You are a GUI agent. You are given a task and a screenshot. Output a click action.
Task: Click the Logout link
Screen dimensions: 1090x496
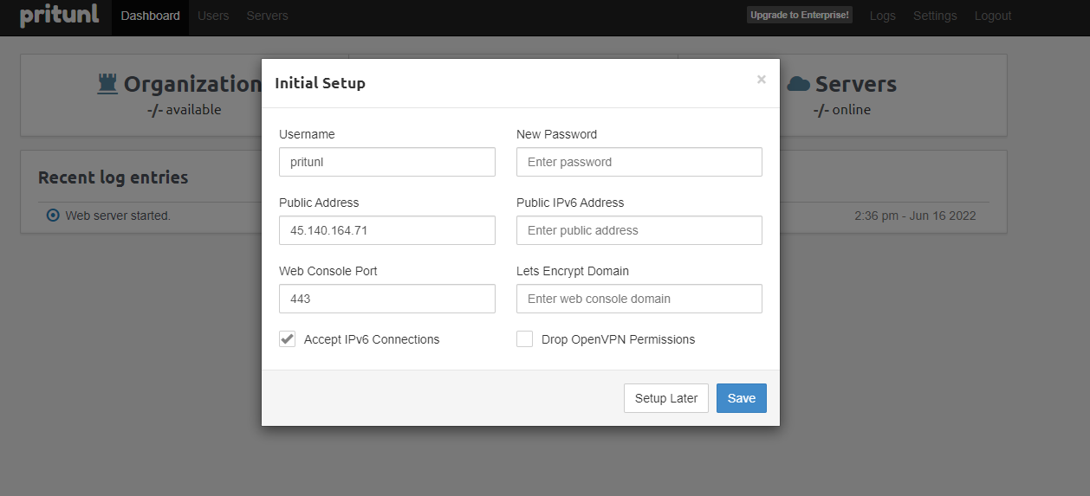[x=993, y=16]
